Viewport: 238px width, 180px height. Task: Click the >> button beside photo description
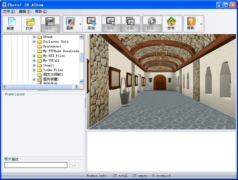point(74,165)
